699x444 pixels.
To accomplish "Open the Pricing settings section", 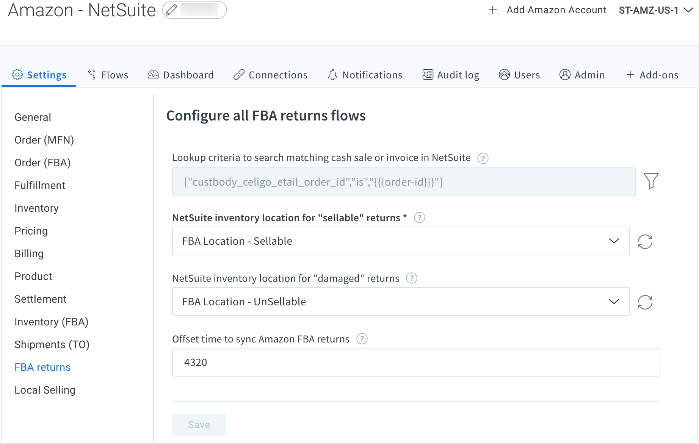I will (31, 231).
